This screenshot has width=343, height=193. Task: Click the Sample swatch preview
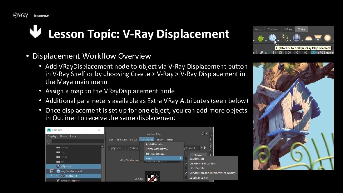tap(152, 176)
